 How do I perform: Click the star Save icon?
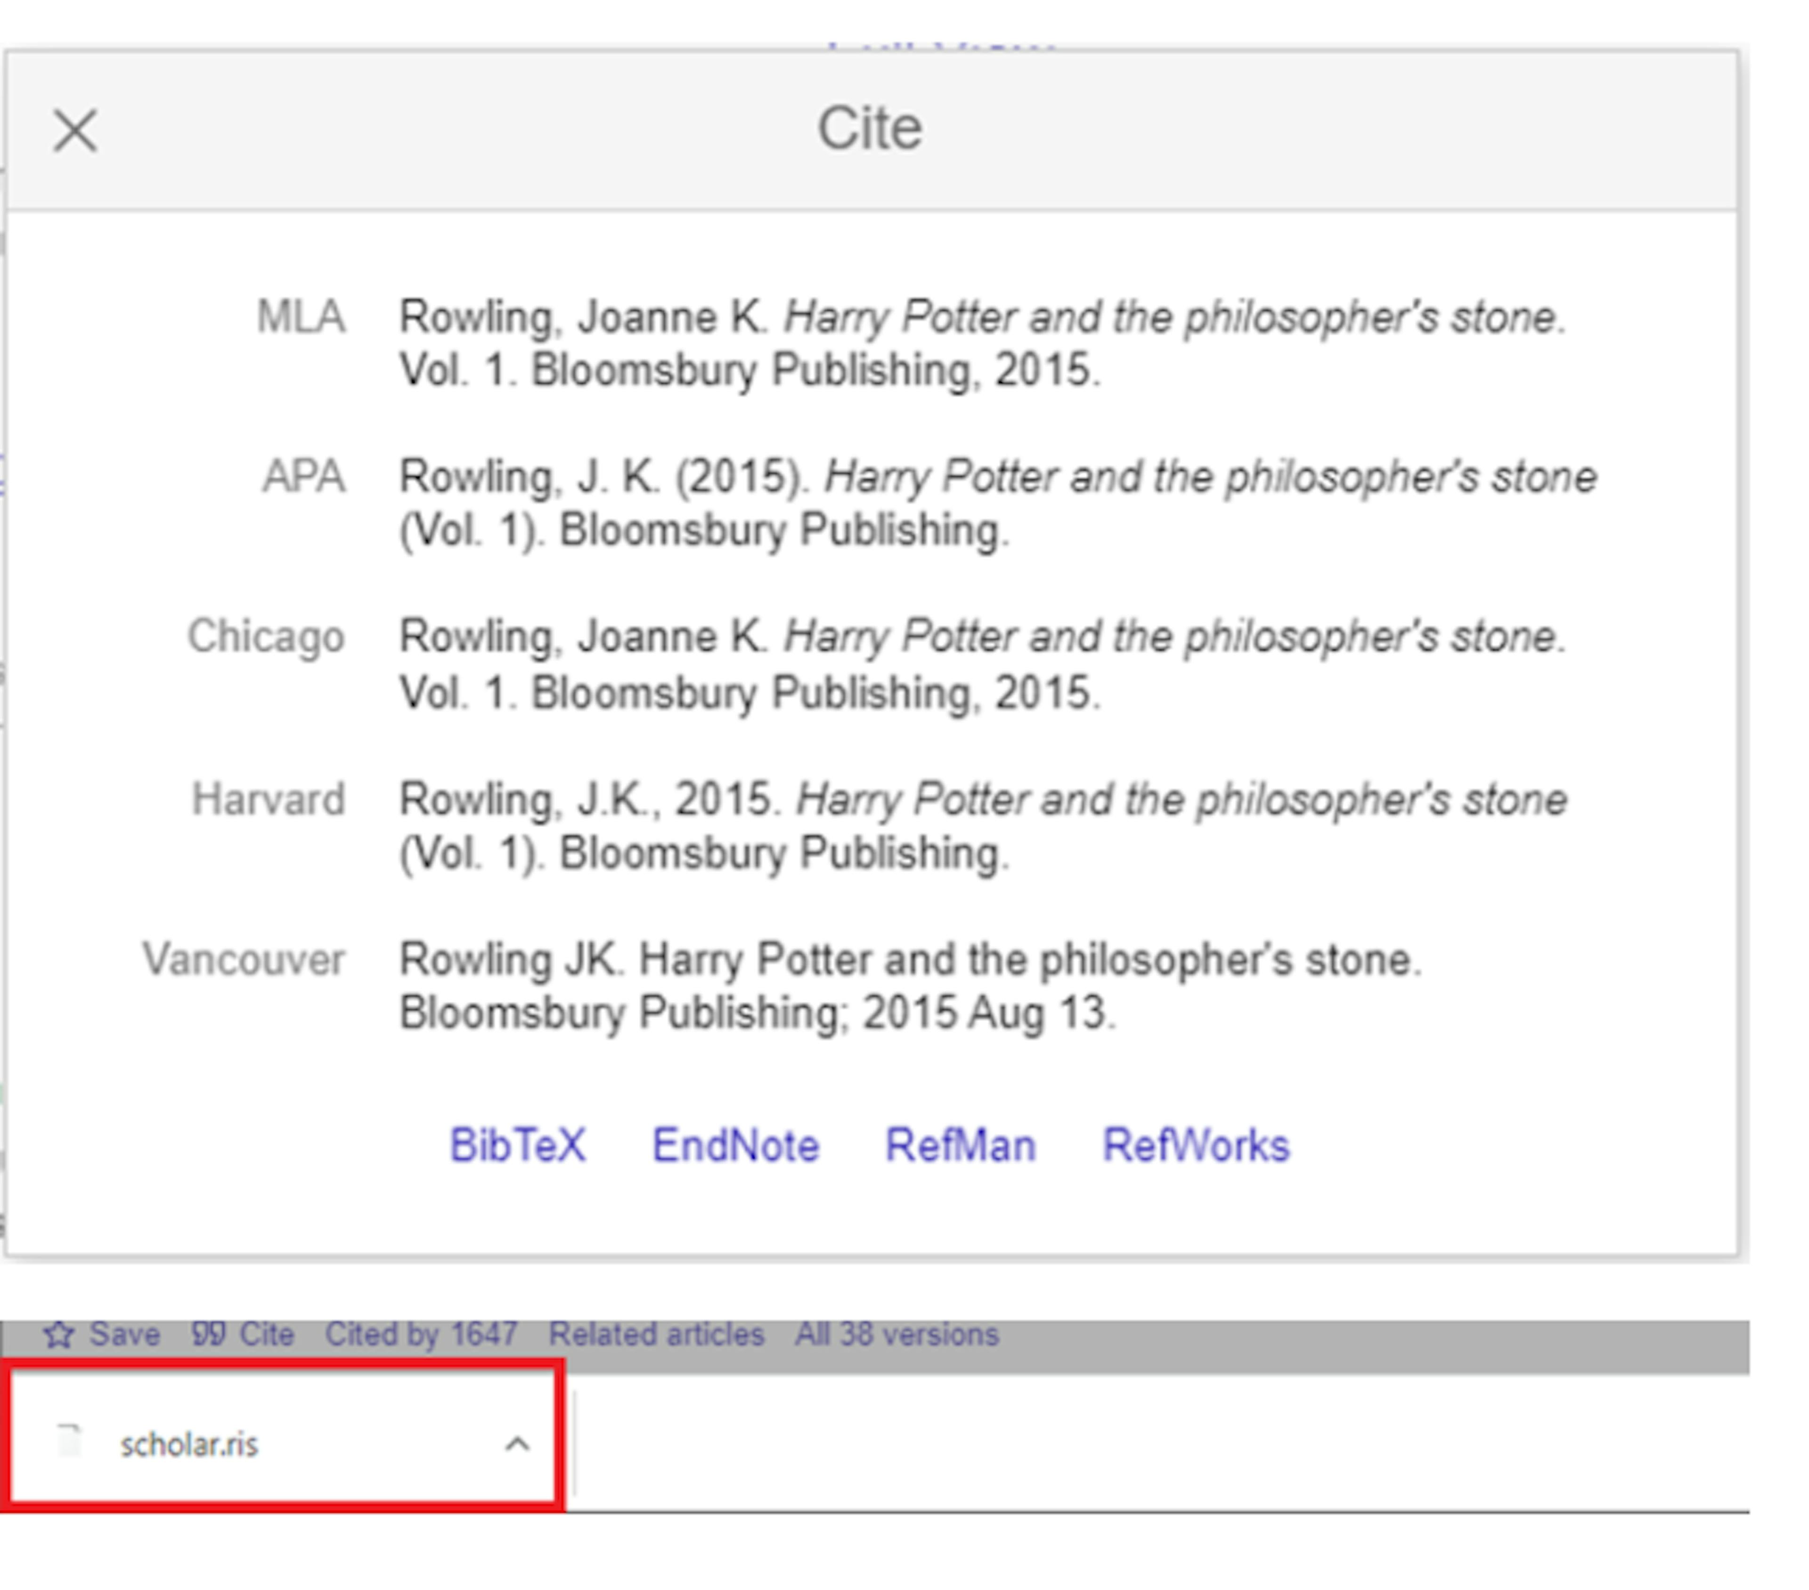pyautogui.click(x=58, y=1334)
